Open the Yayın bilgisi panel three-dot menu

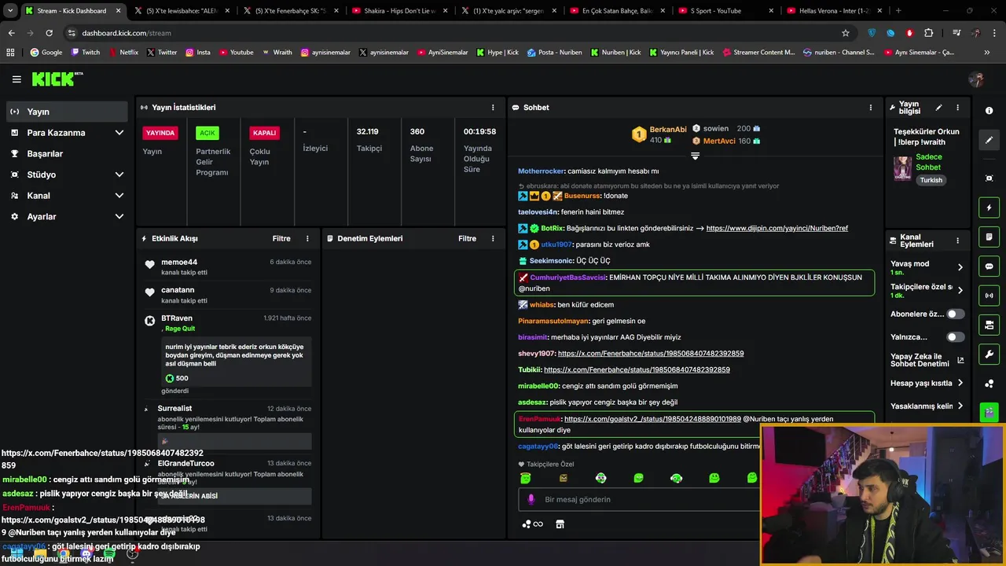pyautogui.click(x=957, y=108)
